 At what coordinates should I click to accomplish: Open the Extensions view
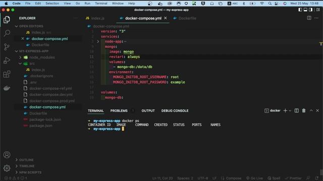coord(7,74)
